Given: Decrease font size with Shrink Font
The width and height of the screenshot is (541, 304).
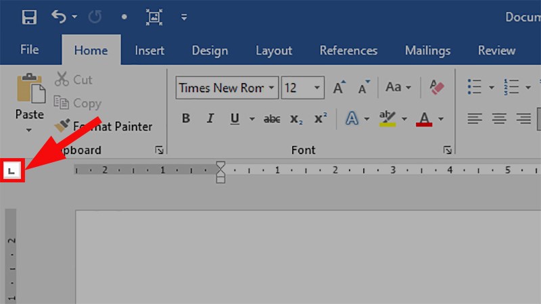Looking at the screenshot, I should click(364, 87).
